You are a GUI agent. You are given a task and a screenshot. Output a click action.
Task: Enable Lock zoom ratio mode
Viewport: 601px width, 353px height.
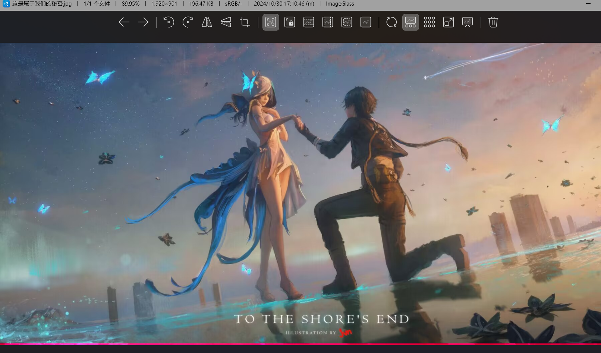(x=290, y=22)
